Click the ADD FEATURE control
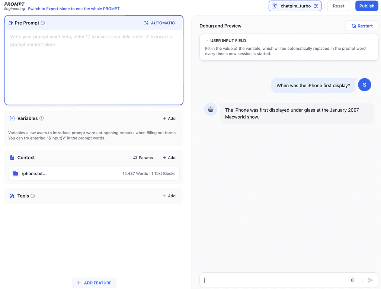This screenshot has width=381, height=289. click(x=94, y=283)
